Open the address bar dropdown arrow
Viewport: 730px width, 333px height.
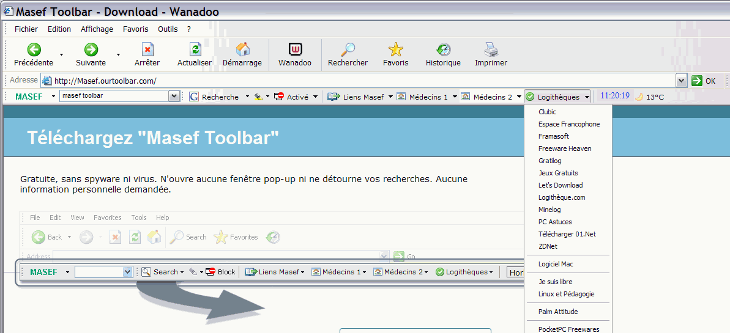pos(682,81)
